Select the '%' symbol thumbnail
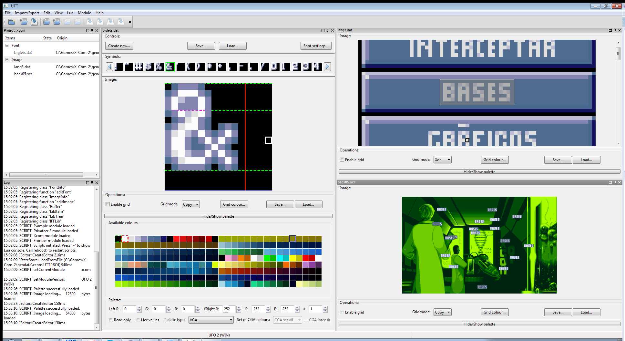Image resolution: width=625 pixels, height=341 pixels. (x=159, y=67)
